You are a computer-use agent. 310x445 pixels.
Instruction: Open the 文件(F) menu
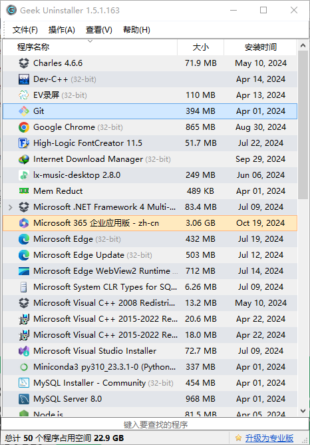coord(25,30)
